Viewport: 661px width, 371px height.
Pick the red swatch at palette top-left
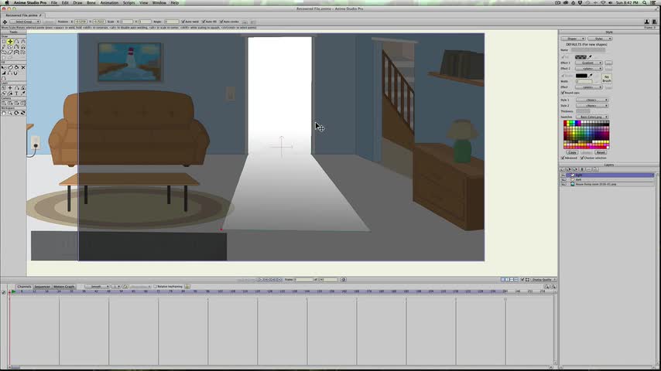565,123
